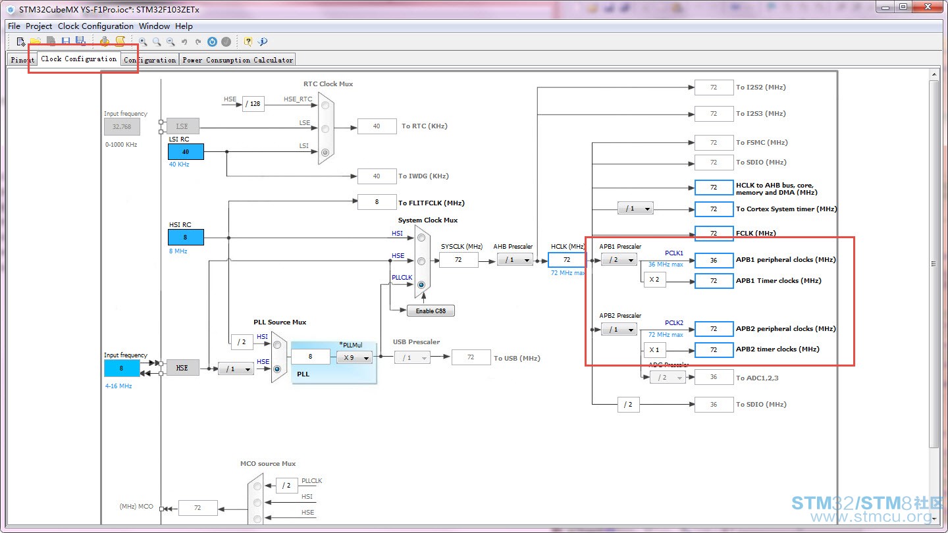Open the USB Prescaler dropdown
Viewport: 948px width, 533px height.
coord(412,357)
